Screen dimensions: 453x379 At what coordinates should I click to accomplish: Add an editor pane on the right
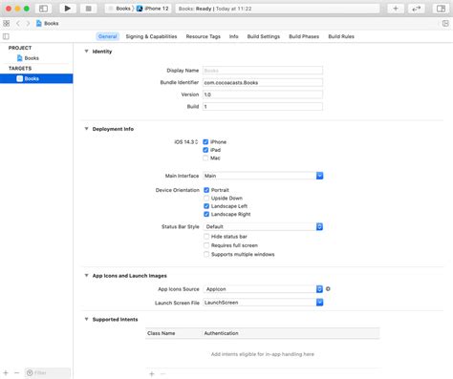[445, 23]
